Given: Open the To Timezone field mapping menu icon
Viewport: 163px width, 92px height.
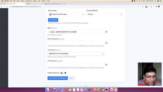Looking at the screenshot, I should click(106, 65).
